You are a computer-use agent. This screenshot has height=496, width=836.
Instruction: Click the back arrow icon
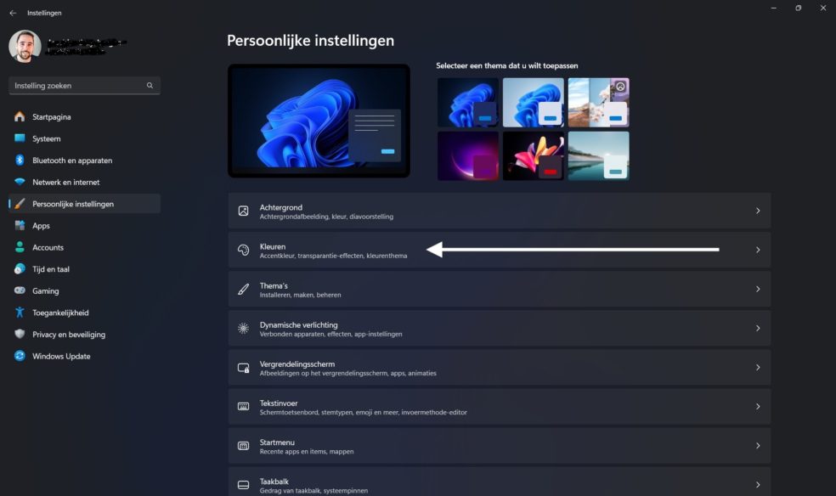click(13, 13)
